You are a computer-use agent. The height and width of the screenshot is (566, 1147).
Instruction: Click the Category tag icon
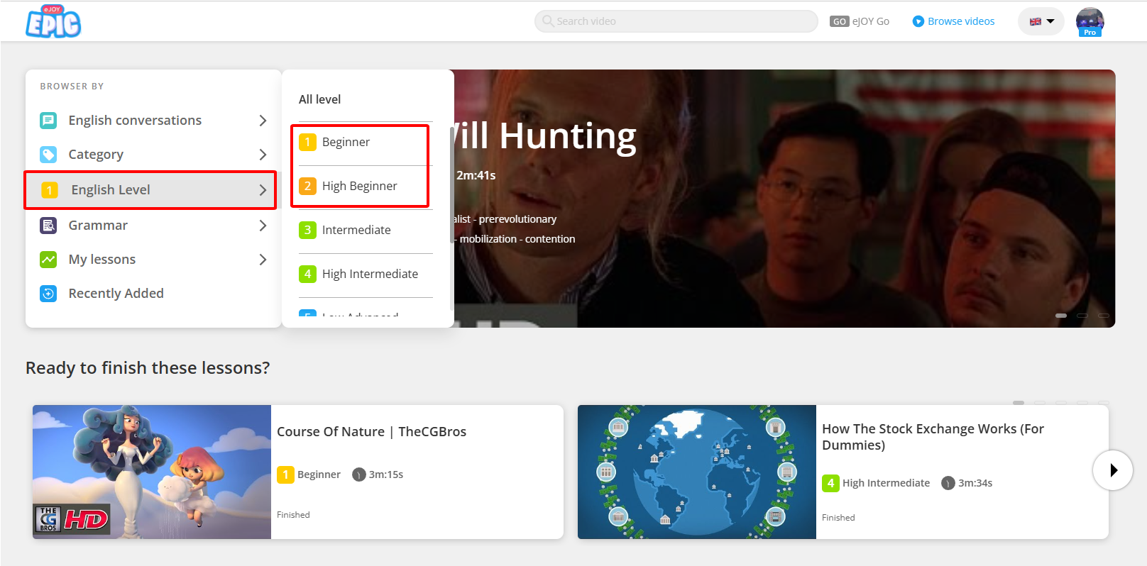tap(48, 155)
